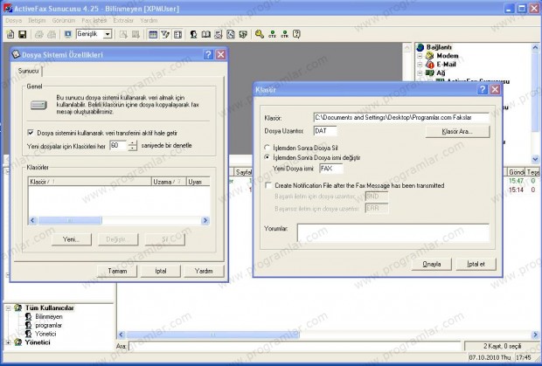Screen dimensions: 542x366
Task: Click the first green CTS indicator icon
Action: tap(272, 34)
